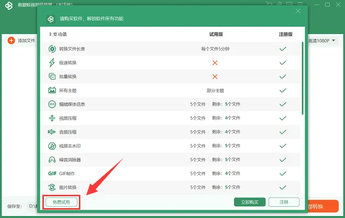Click the red X in 批量转换 row
345x218 pixels.
click(215, 76)
